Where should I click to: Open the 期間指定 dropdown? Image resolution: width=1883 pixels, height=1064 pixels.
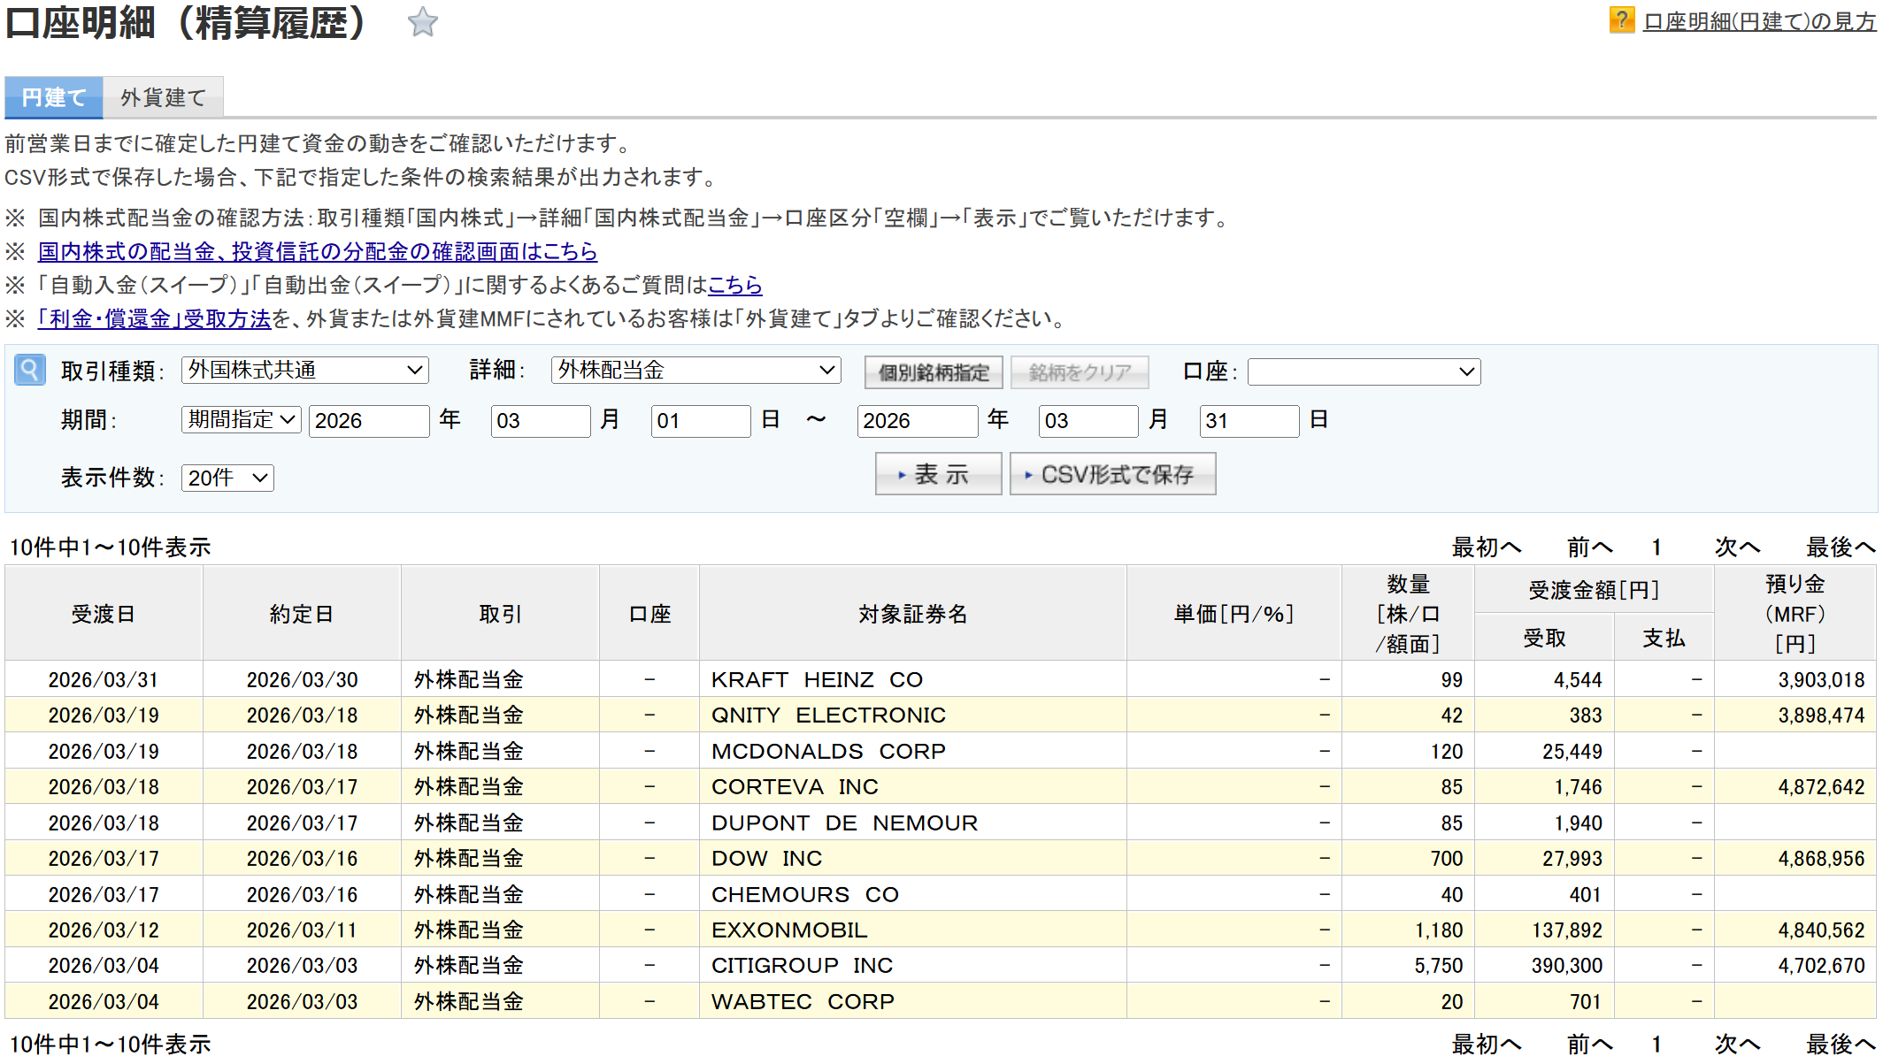241,419
